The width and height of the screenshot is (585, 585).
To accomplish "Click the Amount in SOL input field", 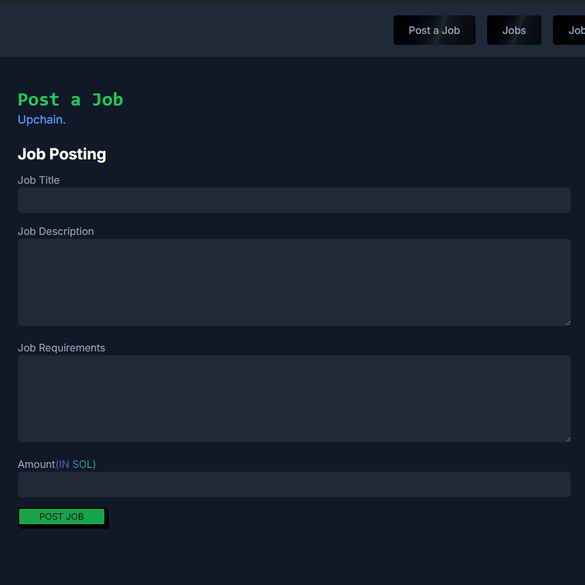I will (294, 484).
